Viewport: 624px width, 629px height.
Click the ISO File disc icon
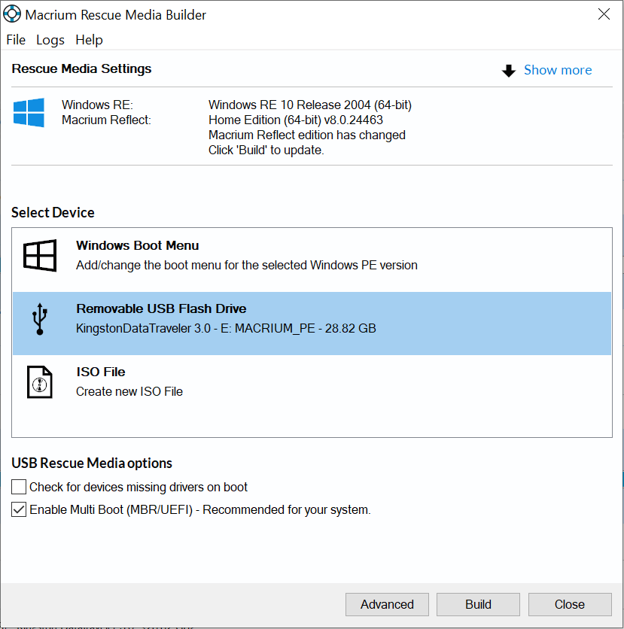pyautogui.click(x=39, y=382)
